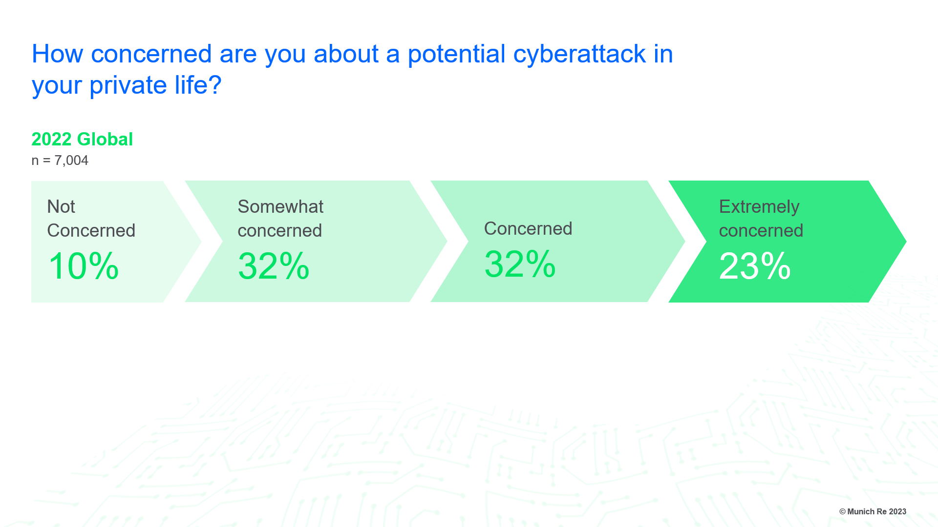The image size is (938, 527).
Task: Select the '2022 Global' green heading
Action: click(x=82, y=140)
